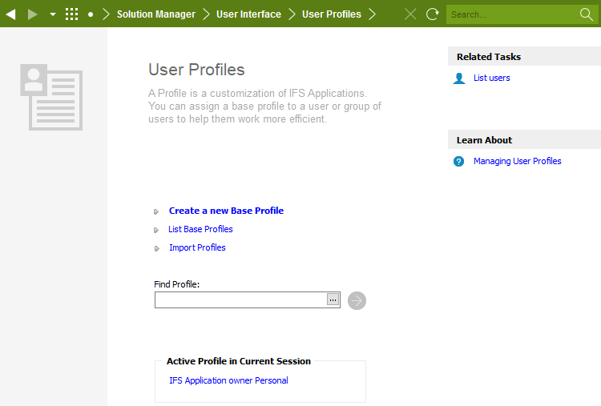Viewport: 601px width, 406px height.
Task: Expand the chevron before Solution Manager
Action: point(106,14)
